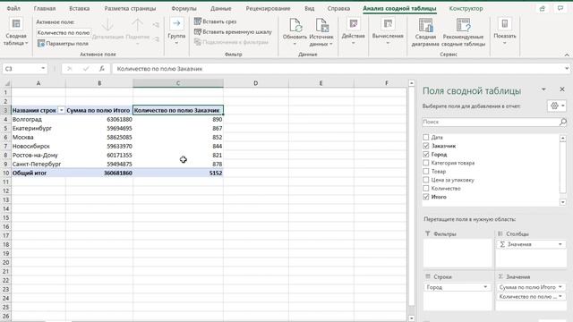
Task: Check the Количество field
Action: tap(426, 189)
